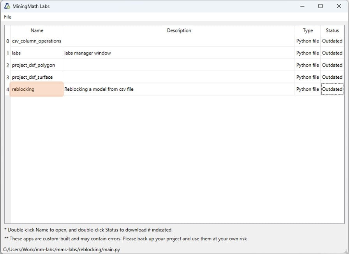
Task: Select the reblocking app name
Action: tap(23, 89)
